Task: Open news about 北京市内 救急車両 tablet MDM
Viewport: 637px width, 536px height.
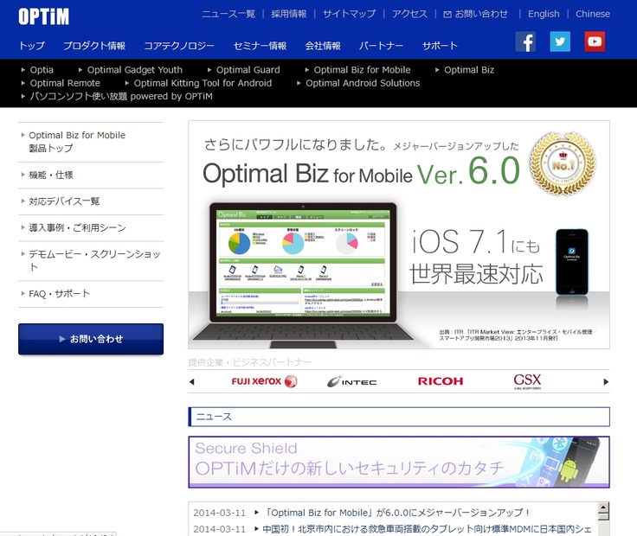Action: [x=427, y=529]
